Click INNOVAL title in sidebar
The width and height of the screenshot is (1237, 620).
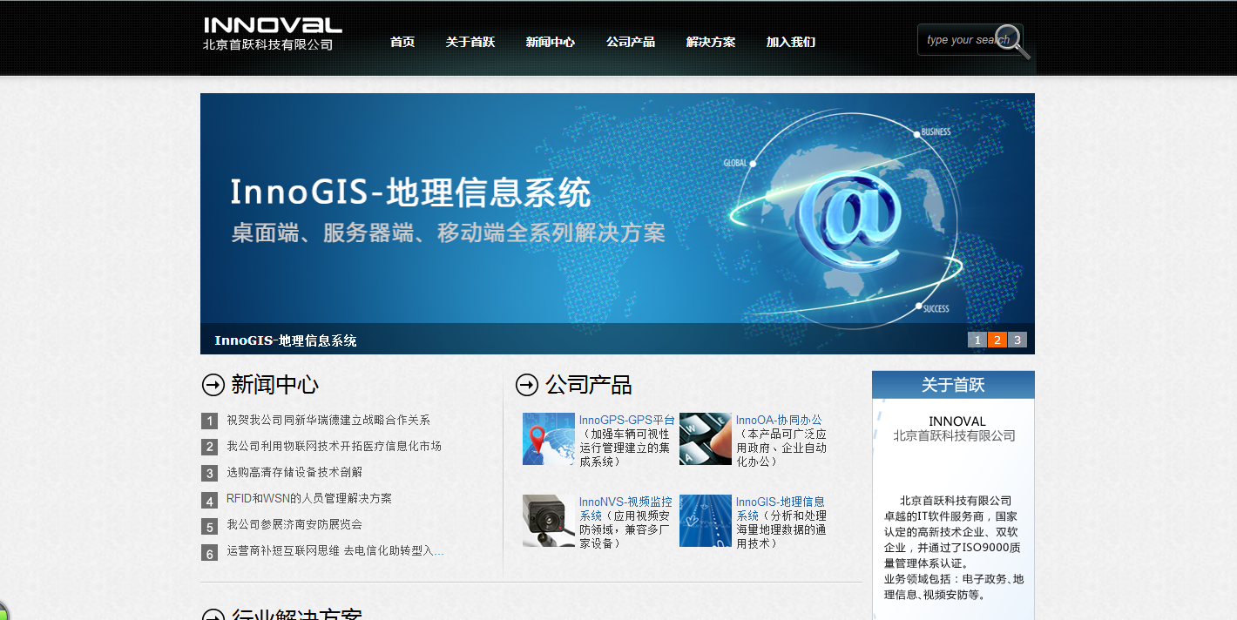pos(957,421)
